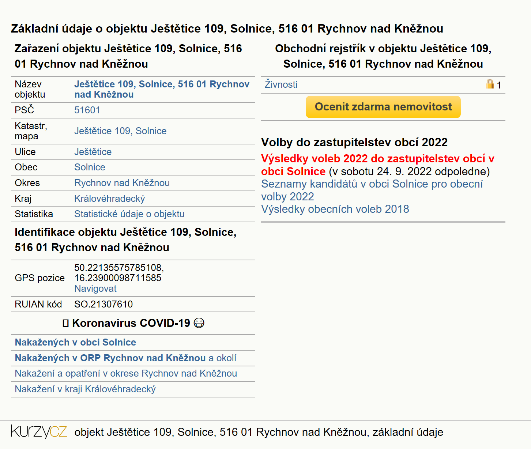Open red Výsledky voleb 2022 link

[377, 165]
